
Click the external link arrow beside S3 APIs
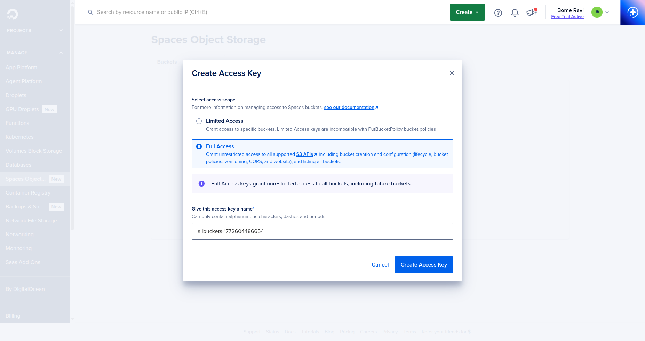(315, 154)
